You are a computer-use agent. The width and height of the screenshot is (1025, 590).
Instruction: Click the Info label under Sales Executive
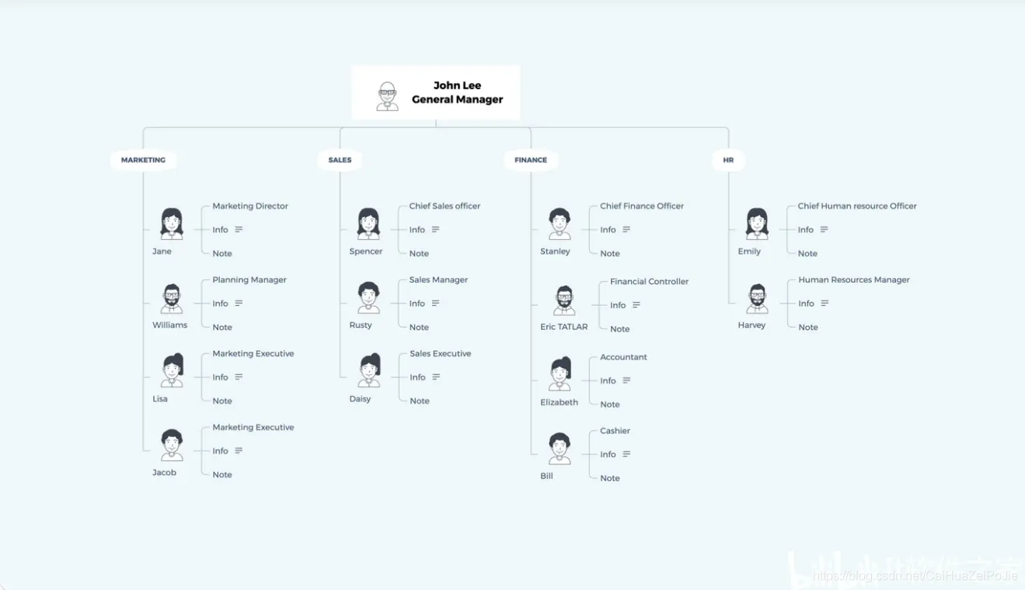(418, 377)
